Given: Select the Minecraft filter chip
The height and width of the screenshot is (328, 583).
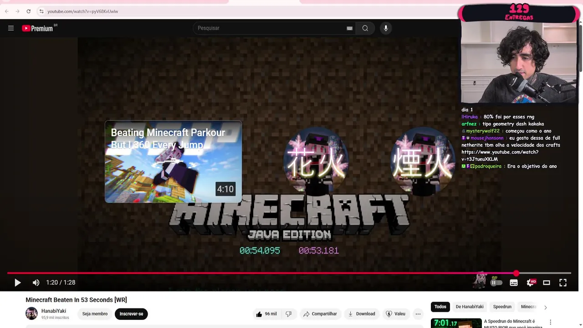Looking at the screenshot, I should point(529,307).
